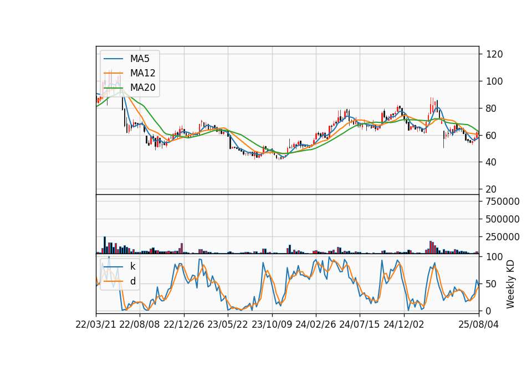Click the Weekly KD axis title
Image resolution: width=532 pixels, height=382 pixels.
tap(510, 284)
